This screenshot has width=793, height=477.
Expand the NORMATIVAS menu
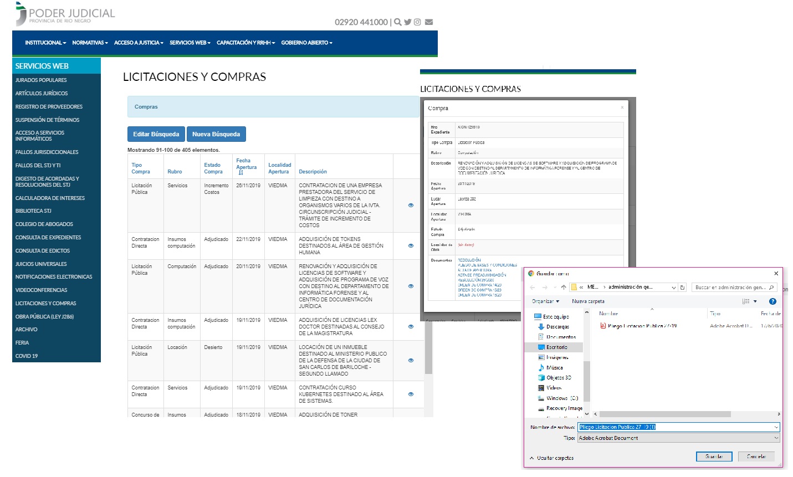point(90,43)
